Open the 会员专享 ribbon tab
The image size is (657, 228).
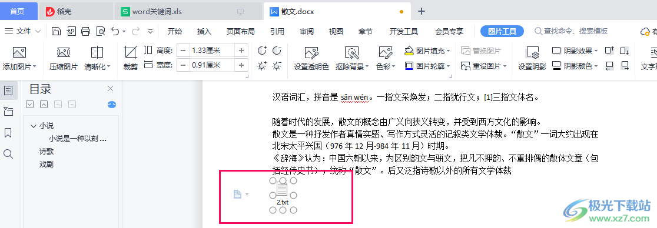449,31
